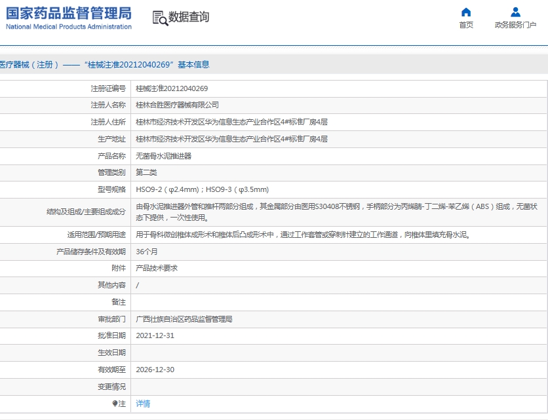Click the info bulb icon next to 注
The image size is (548, 420).
point(115,404)
